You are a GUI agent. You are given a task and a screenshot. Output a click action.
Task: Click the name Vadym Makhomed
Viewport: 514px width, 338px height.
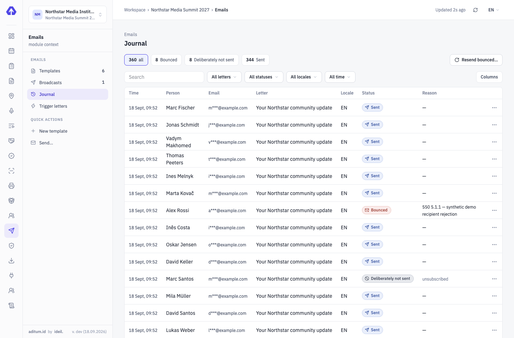(x=178, y=142)
